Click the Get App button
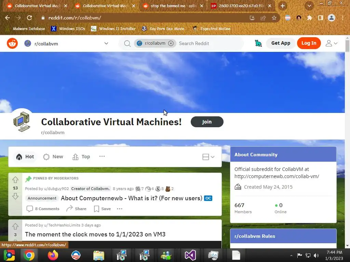Image resolution: width=350 pixels, height=262 pixels. tap(281, 43)
